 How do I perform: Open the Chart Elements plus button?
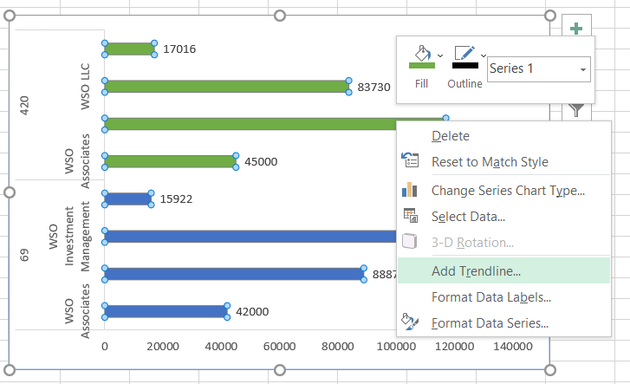(576, 29)
